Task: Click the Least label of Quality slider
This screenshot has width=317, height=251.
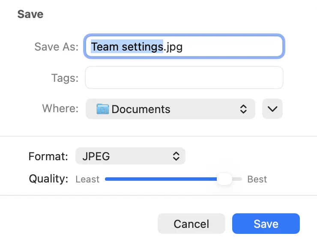Action: click(x=87, y=179)
